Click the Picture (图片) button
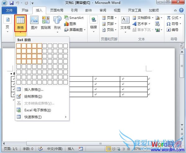The height and width of the screenshot is (153, 186). click(x=34, y=23)
